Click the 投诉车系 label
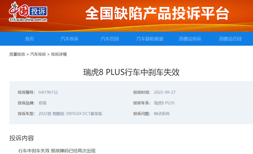Image resolution: width=253 pixels, height=154 pixels. (x=142, y=103)
